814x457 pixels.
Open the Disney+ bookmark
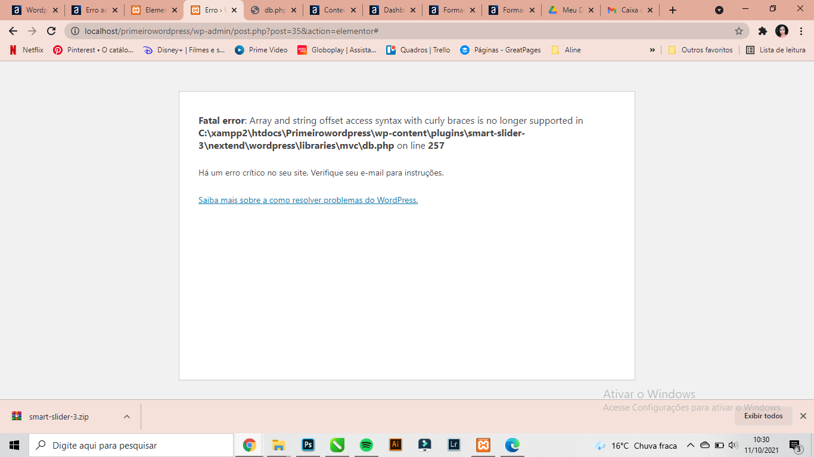tap(184, 50)
